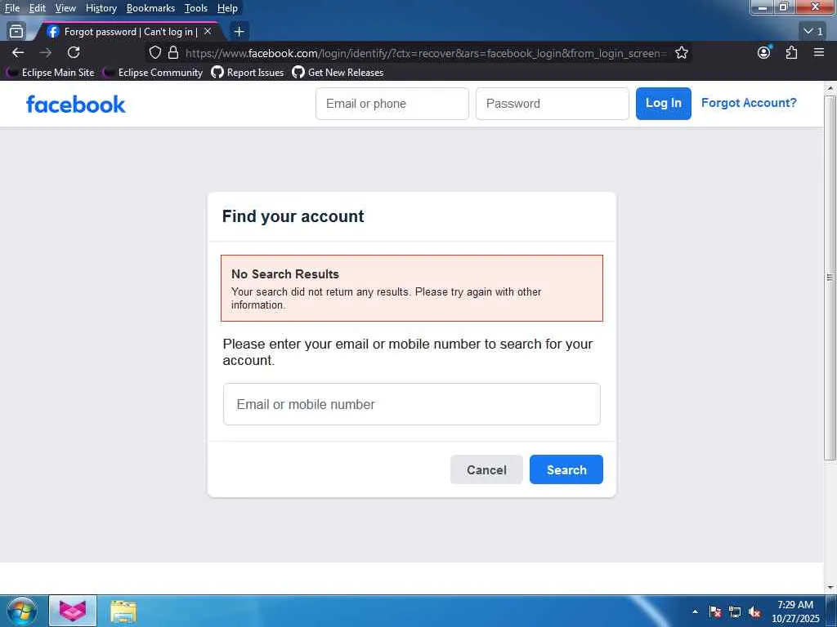Click the scrollbar up arrow
Viewport: 837px width, 627px height.
830,88
